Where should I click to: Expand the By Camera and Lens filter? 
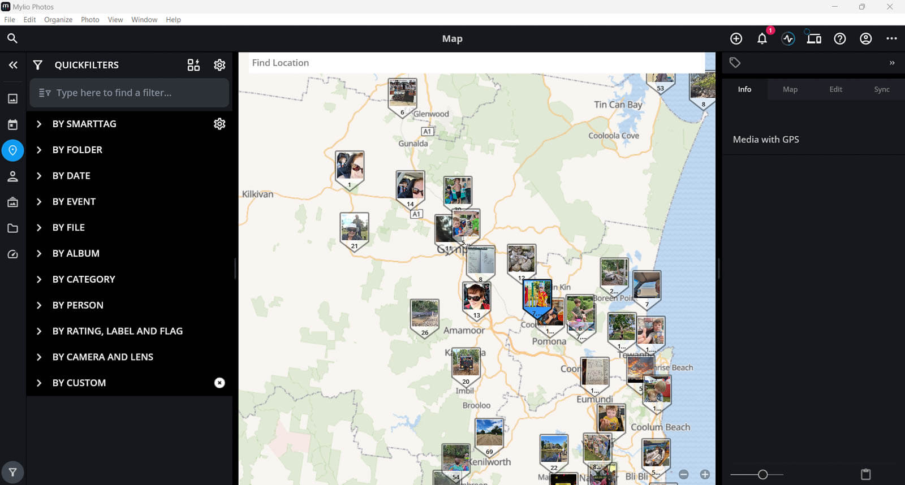tap(39, 357)
